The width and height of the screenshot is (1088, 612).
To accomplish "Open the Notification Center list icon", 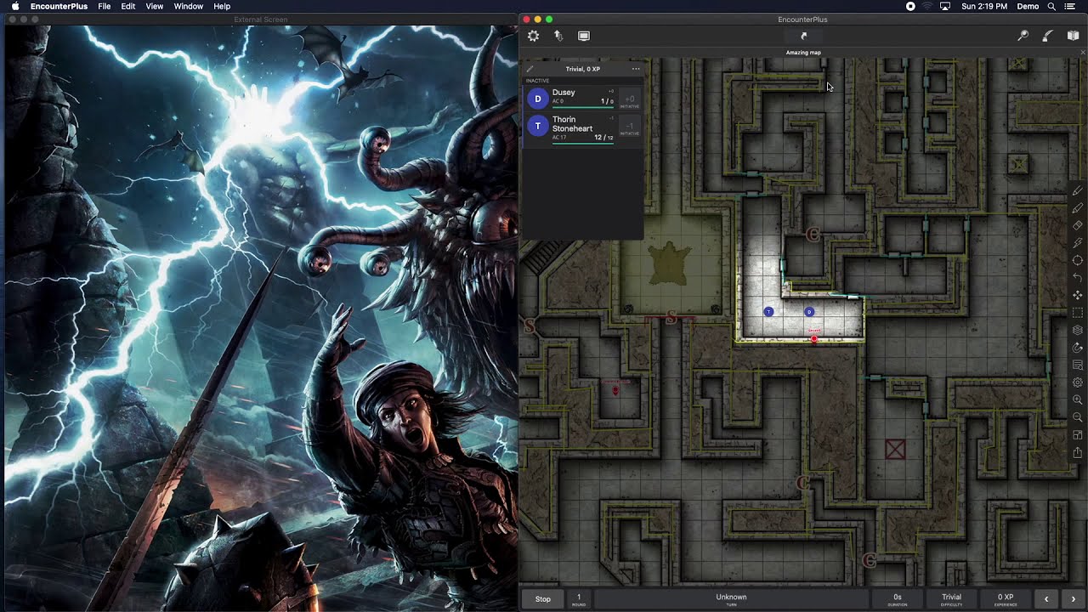I will coord(1070,6).
